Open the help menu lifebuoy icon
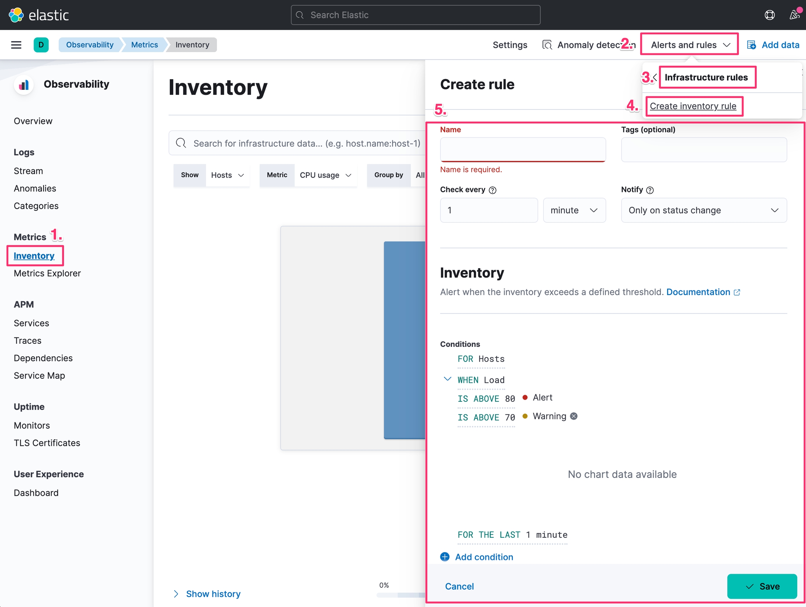806x607 pixels. click(x=769, y=15)
